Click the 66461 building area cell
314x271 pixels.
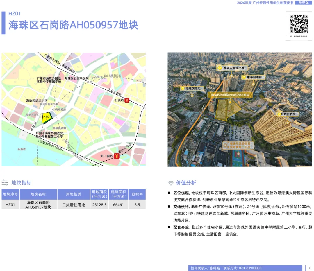(x=119, y=205)
